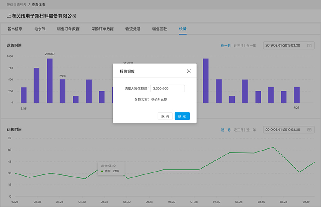Choose 近一月 range for the line chart
Screen dimensions: 321x207
(226, 130)
